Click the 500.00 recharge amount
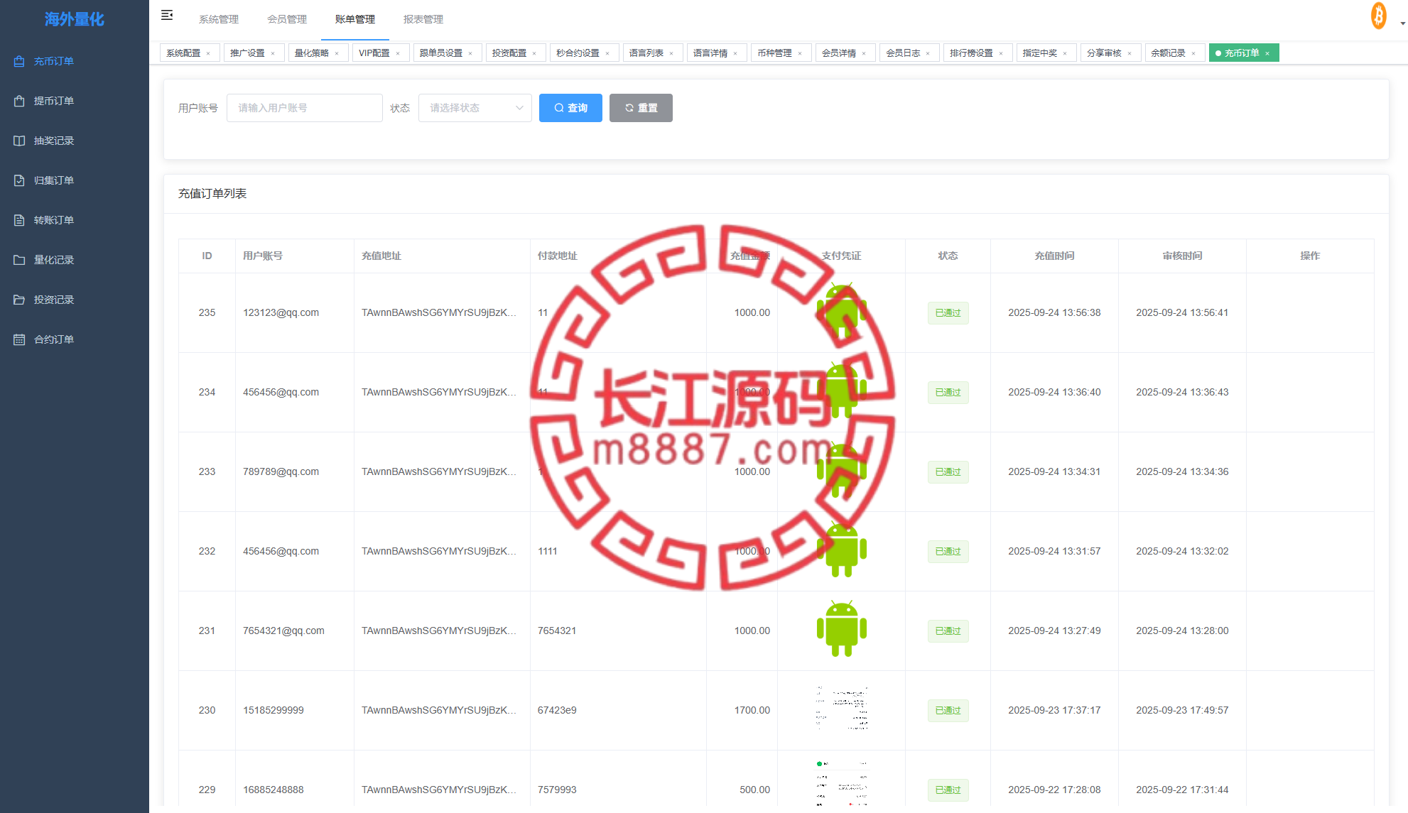1408x813 pixels. point(754,790)
